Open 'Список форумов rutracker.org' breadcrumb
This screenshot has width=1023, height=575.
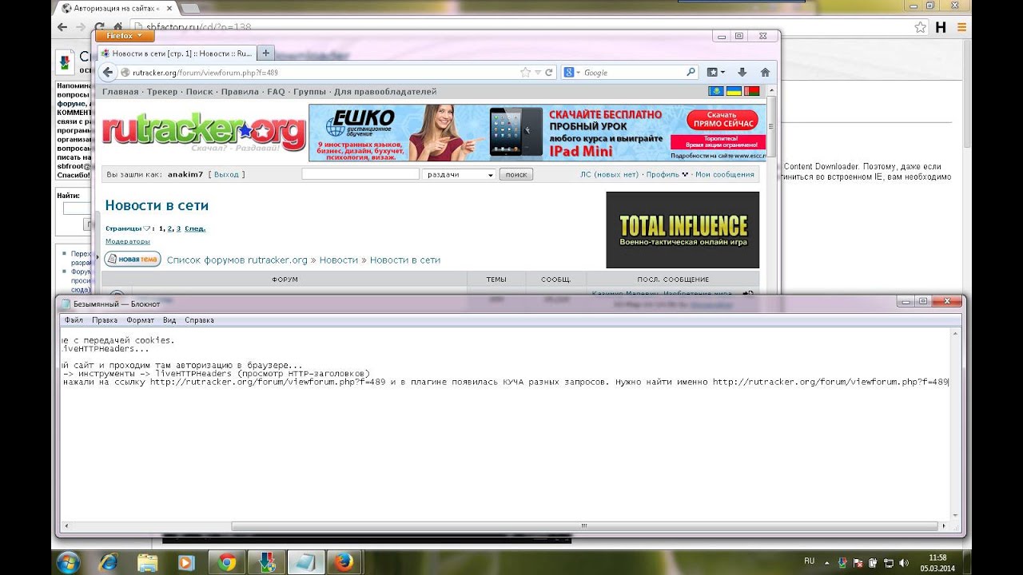[237, 260]
